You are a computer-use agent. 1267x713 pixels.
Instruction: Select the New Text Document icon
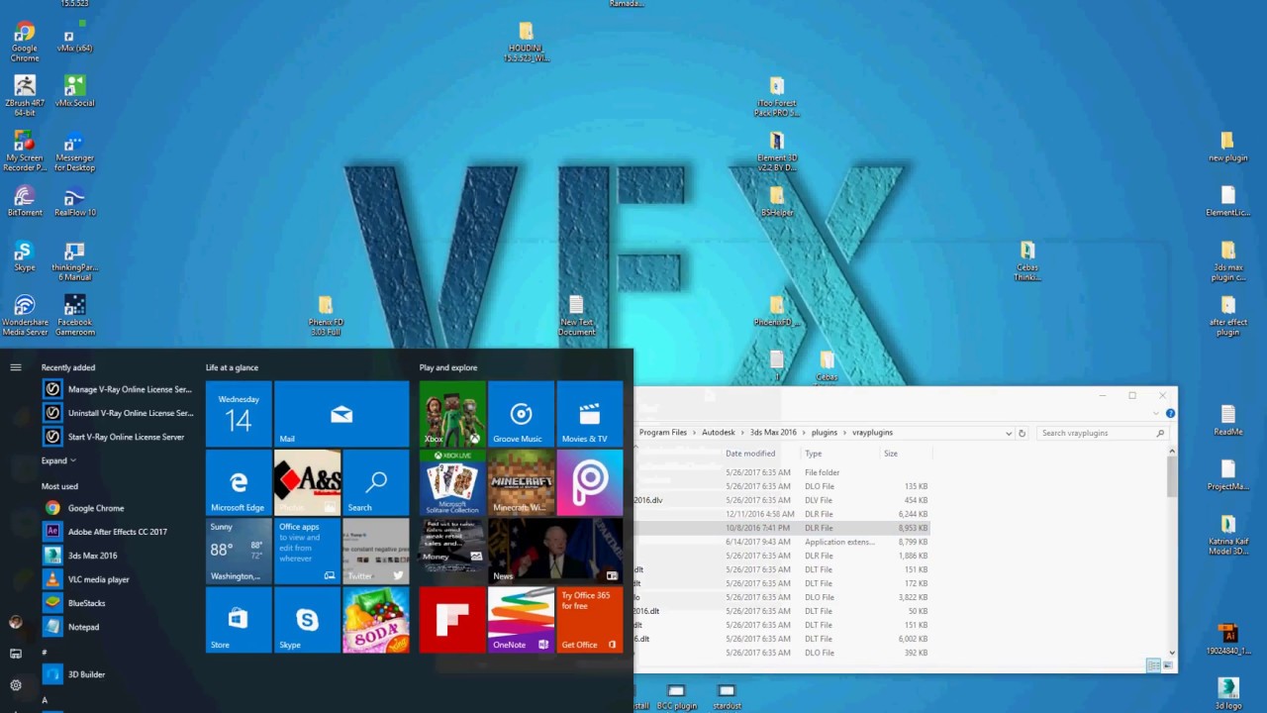point(576,315)
